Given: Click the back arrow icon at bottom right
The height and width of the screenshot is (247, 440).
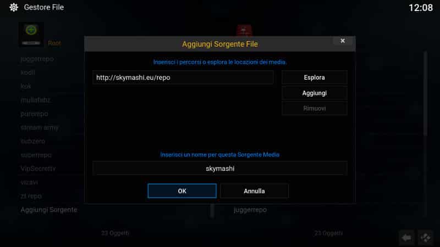Looking at the screenshot, I should pyautogui.click(x=406, y=238).
